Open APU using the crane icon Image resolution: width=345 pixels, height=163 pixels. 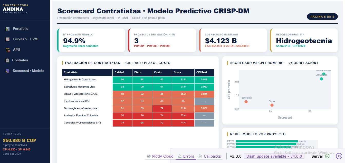pos(8,50)
